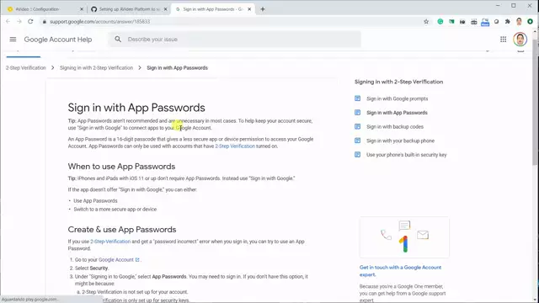Screen dimensions: 539x303
Task: Open Sign in with Google prompts article
Action: 397,98
